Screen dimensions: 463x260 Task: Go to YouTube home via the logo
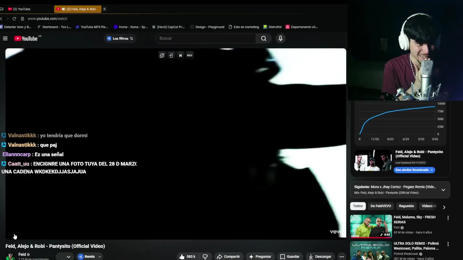click(26, 38)
